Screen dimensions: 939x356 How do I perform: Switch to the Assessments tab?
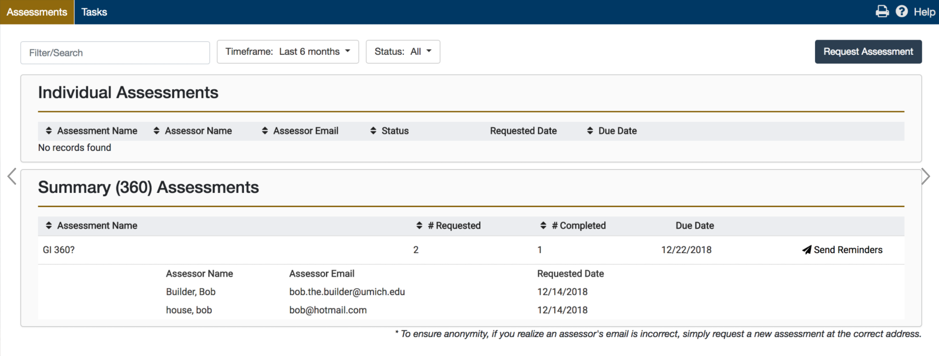[37, 12]
